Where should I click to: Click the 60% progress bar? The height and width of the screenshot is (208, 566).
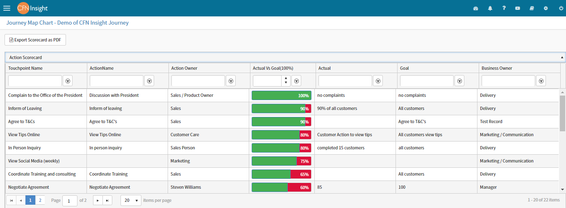tap(282, 187)
